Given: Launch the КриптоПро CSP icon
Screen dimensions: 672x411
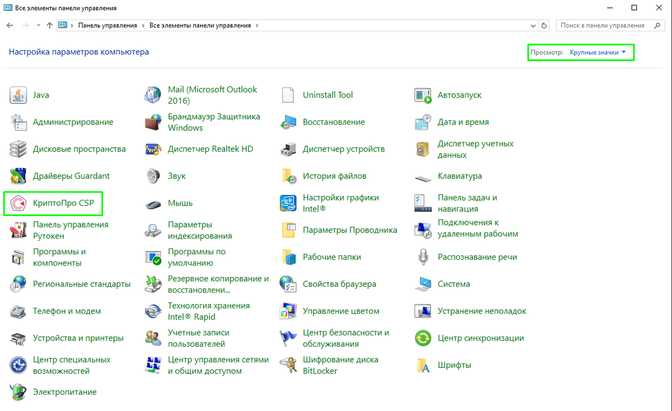Looking at the screenshot, I should tap(18, 203).
